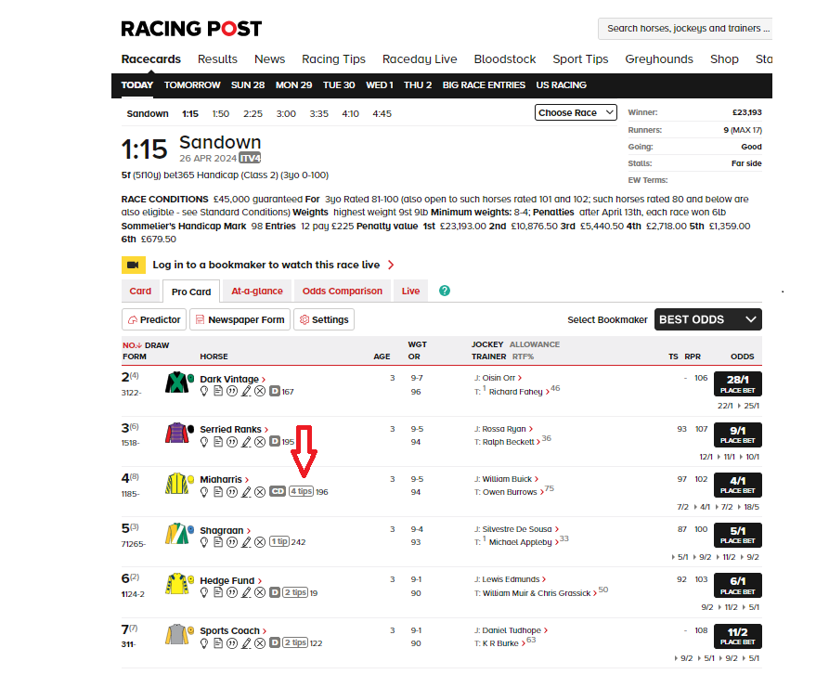
Task: Open the 4 tips badge for Miaharris
Action: [302, 491]
